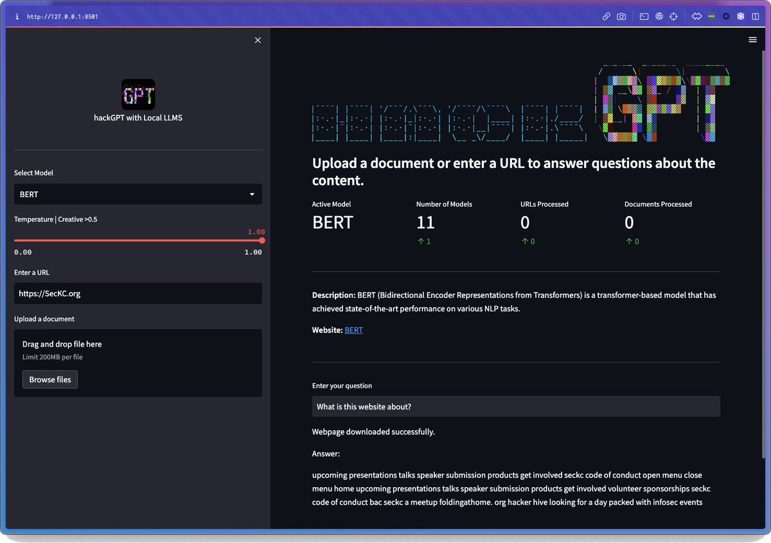Open the Select Model dropdown showing BERT

[138, 194]
